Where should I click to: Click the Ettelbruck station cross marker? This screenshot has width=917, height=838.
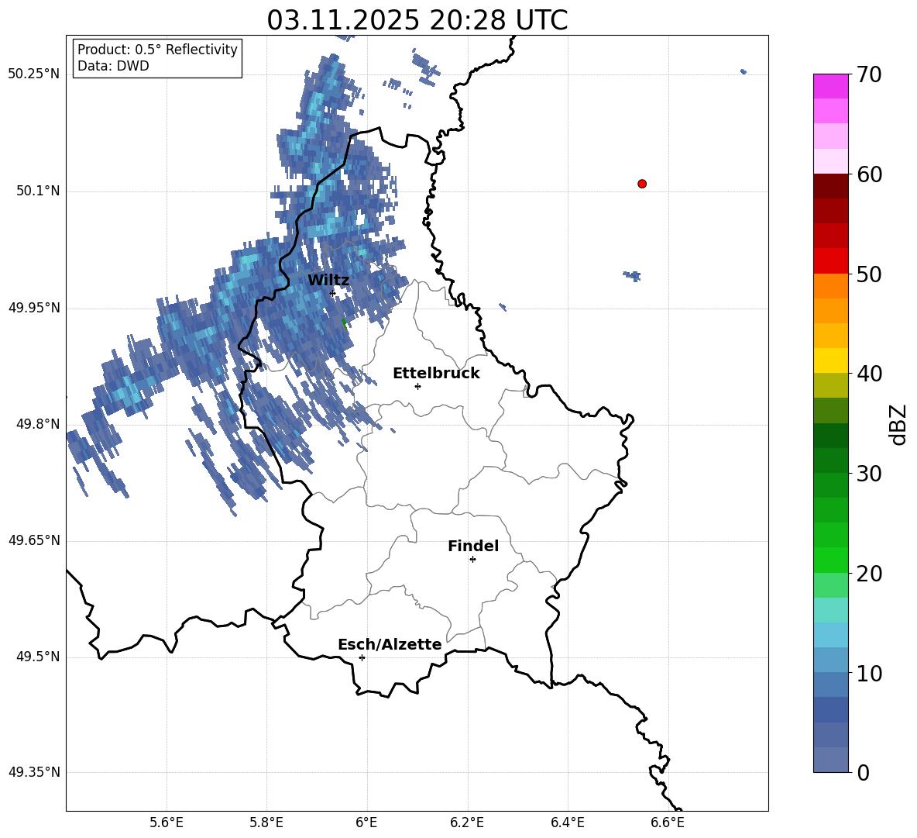417,386
